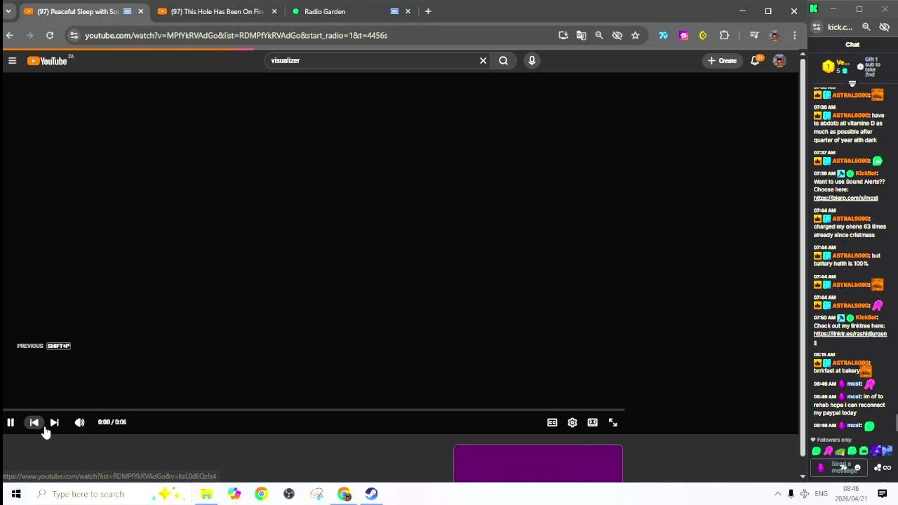Open Kick window site settings icon

tap(817, 27)
